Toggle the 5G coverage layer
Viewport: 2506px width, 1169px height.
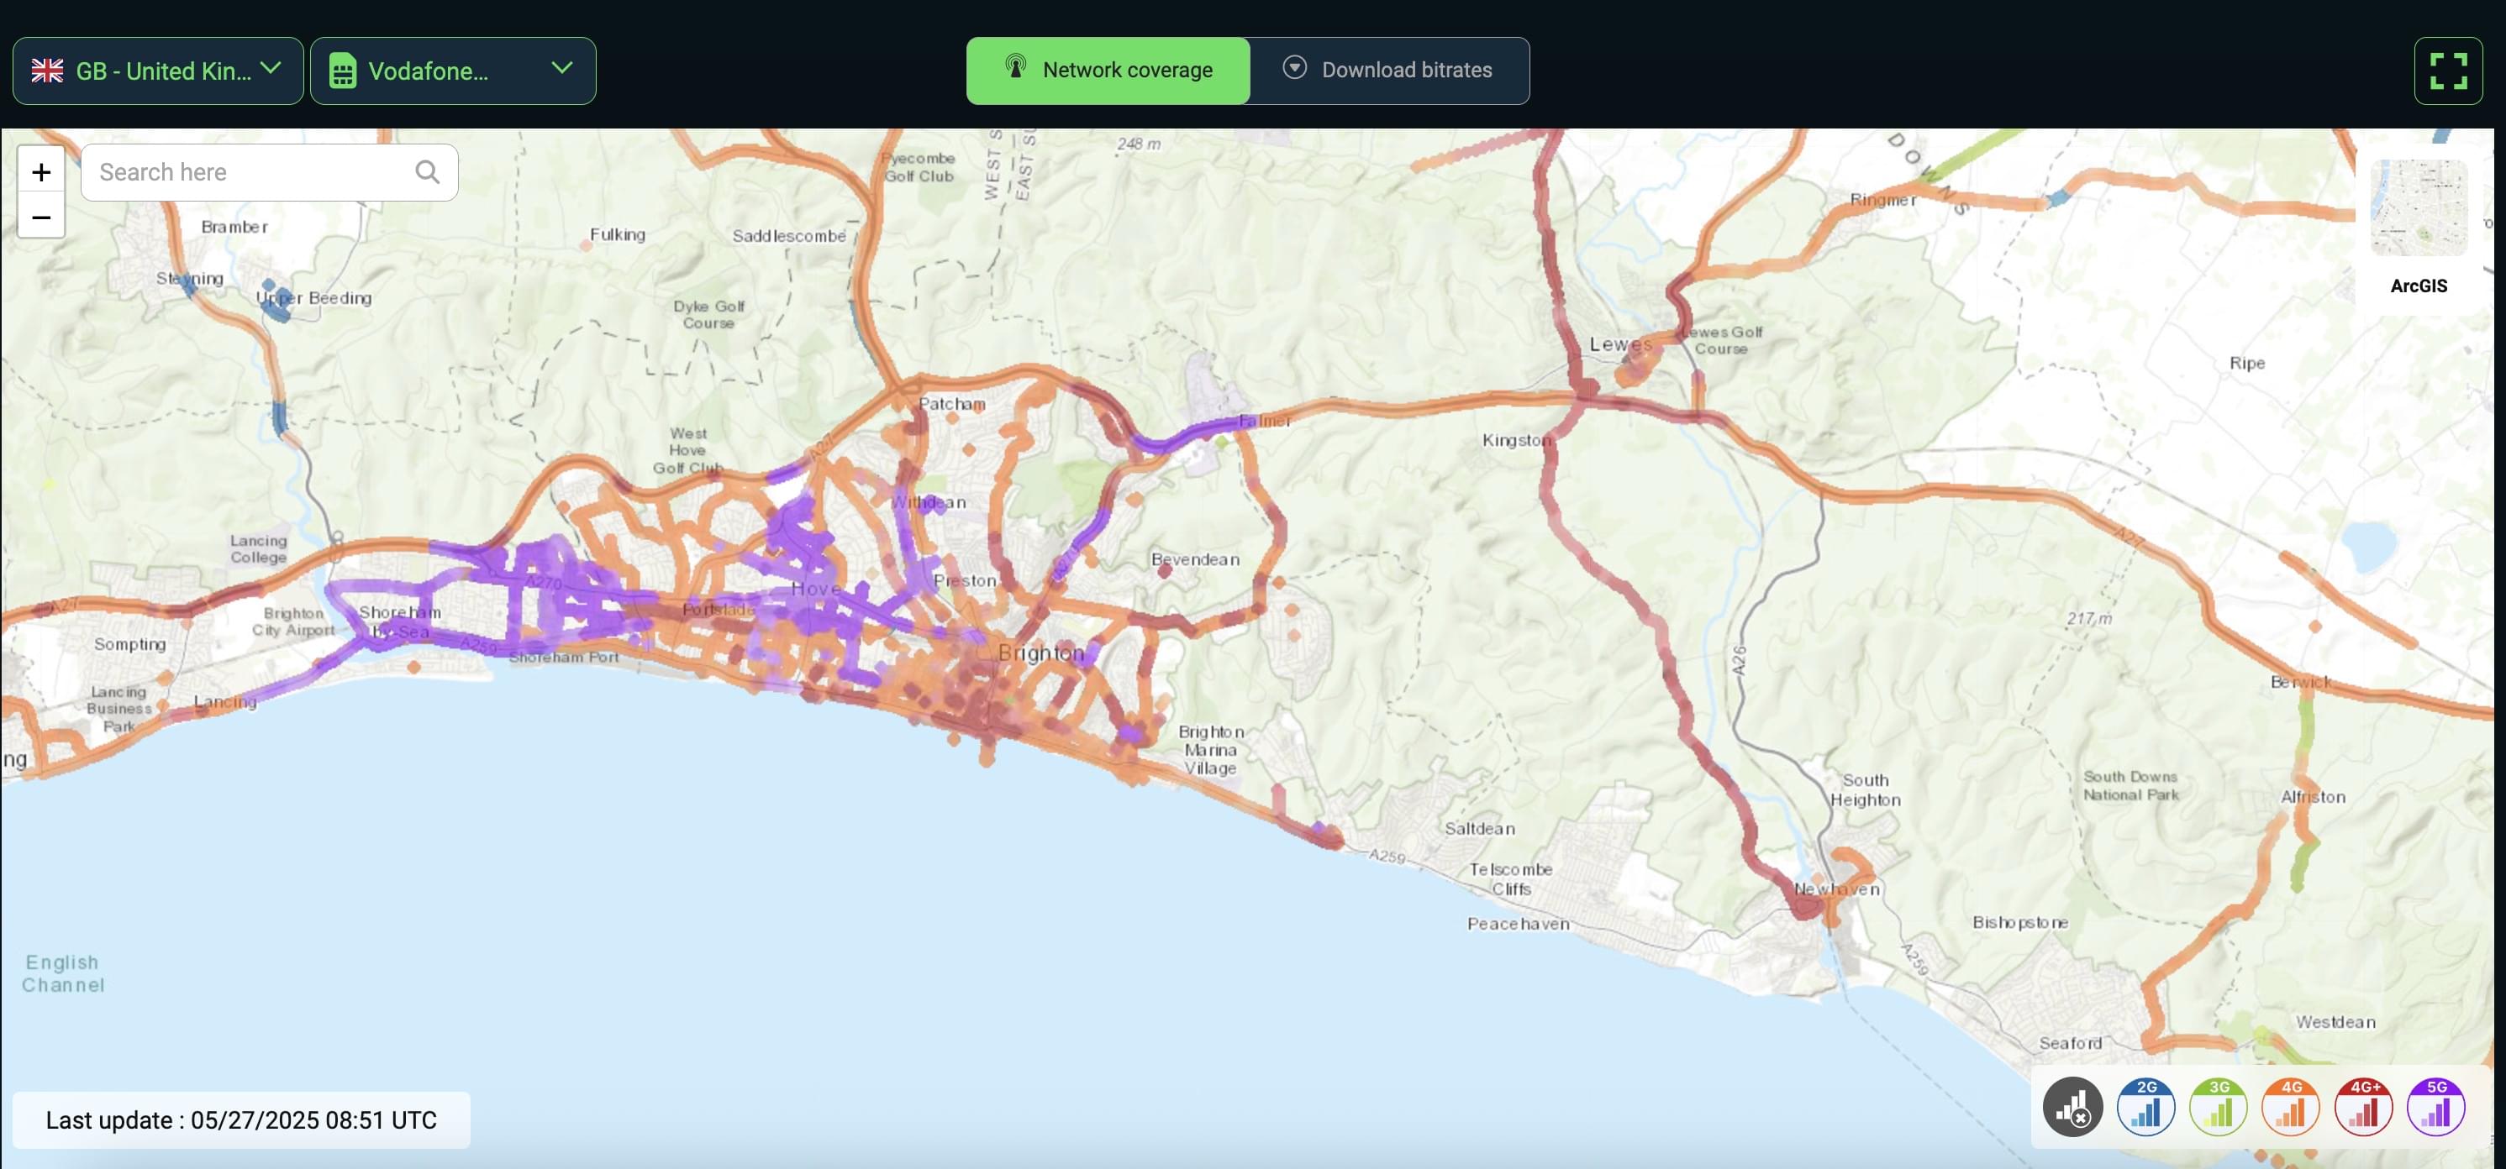pos(2435,1107)
